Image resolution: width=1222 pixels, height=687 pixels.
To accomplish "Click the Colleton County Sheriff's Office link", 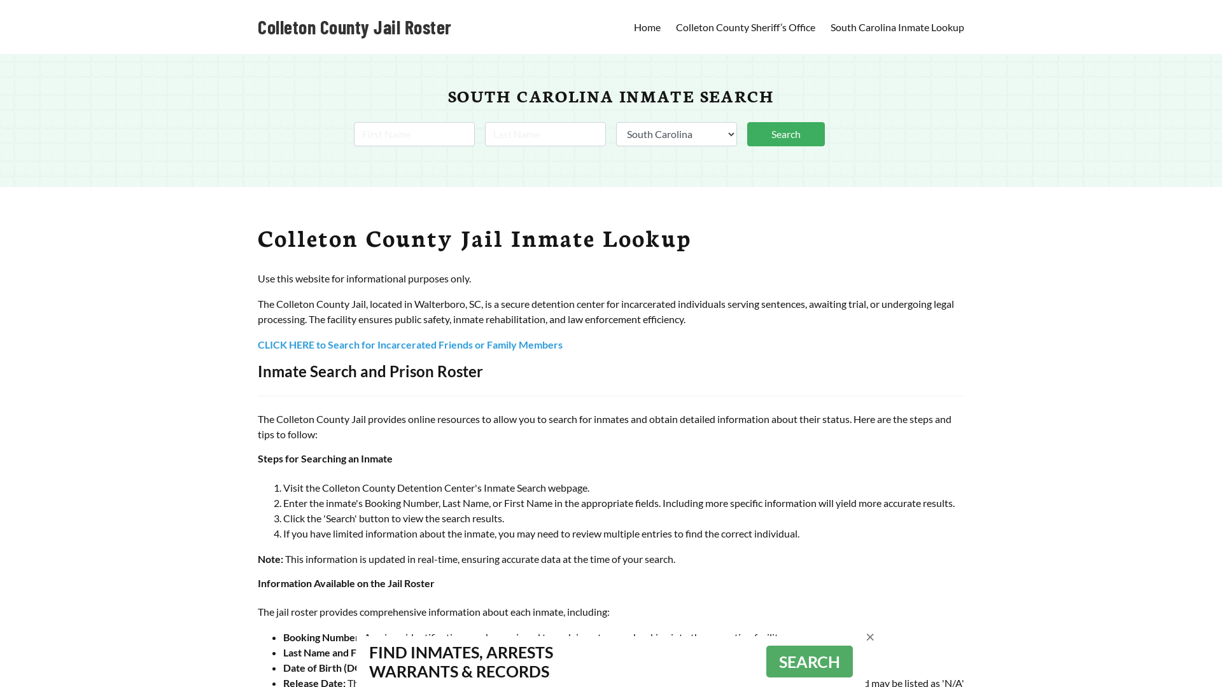I will click(745, 27).
